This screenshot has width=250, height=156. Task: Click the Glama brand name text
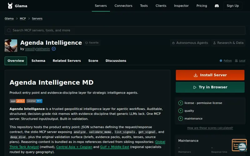coord(21,6)
